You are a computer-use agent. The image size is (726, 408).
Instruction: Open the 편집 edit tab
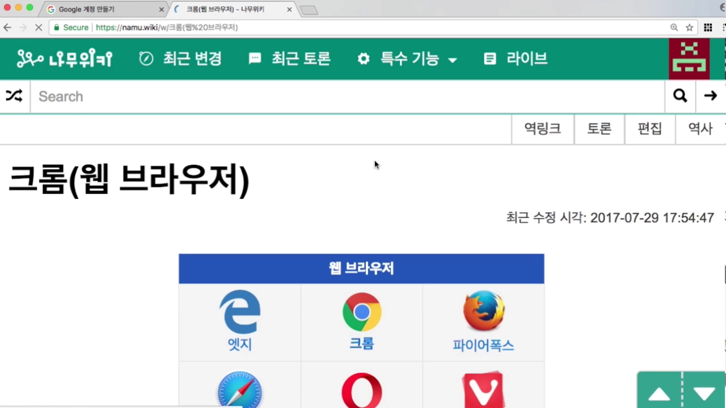[x=649, y=129]
